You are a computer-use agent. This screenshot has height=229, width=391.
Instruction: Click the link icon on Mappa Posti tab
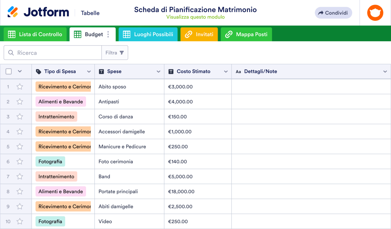tap(229, 34)
